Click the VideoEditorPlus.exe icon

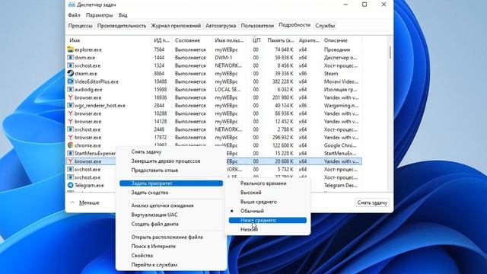tap(70, 81)
